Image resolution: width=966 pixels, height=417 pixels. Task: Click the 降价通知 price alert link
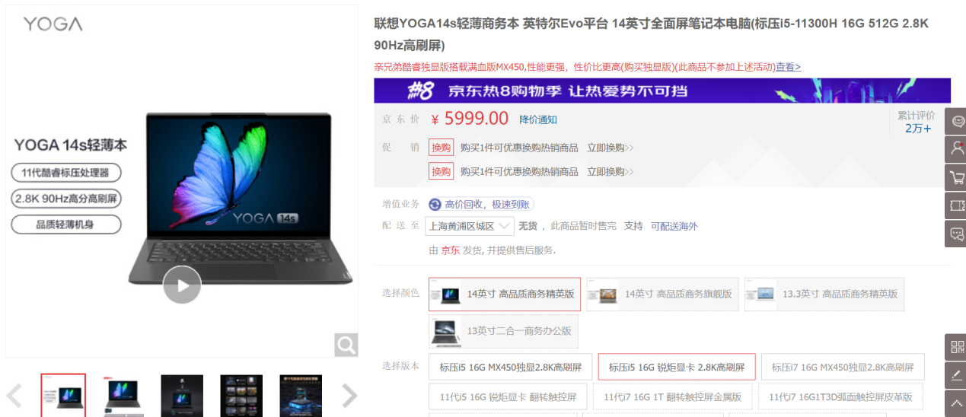pos(538,119)
